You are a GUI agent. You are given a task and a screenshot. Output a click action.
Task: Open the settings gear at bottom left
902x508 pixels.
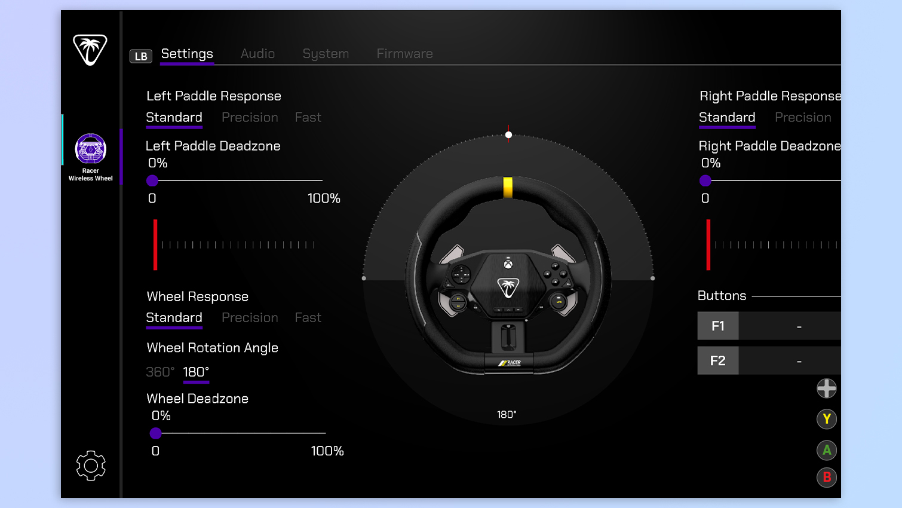[90, 466]
